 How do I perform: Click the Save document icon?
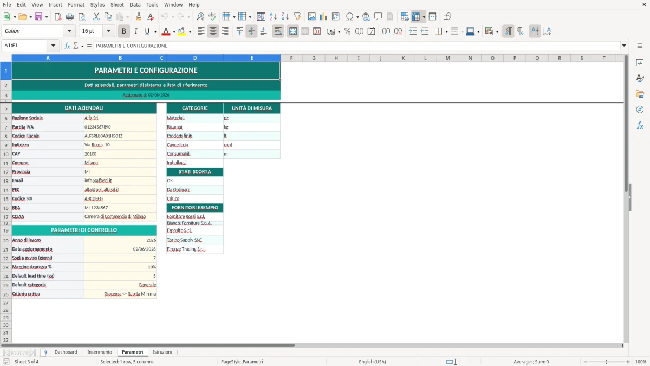(x=38, y=17)
